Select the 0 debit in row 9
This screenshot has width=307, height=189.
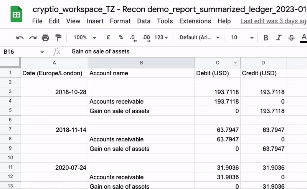218,149
